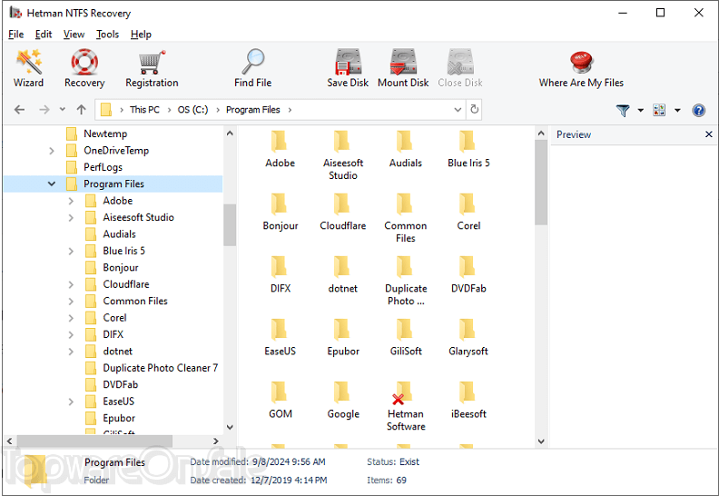The height and width of the screenshot is (496, 719).
Task: Open Find File magnifier tool
Action: coord(252,69)
